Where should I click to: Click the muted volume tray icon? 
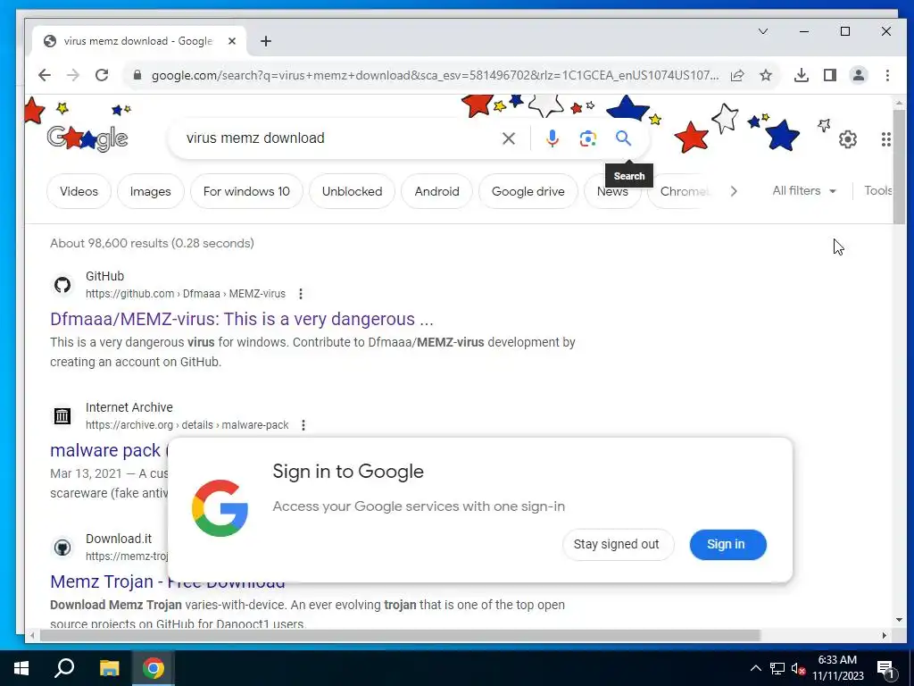pyautogui.click(x=798, y=668)
